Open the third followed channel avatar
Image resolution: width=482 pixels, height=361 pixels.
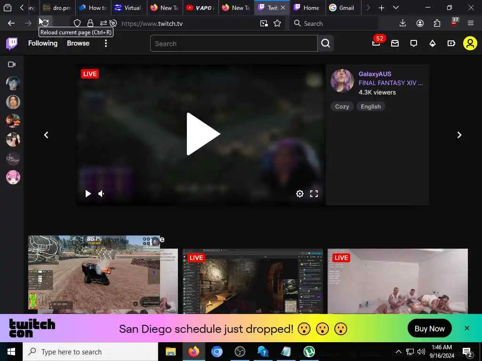(x=13, y=121)
